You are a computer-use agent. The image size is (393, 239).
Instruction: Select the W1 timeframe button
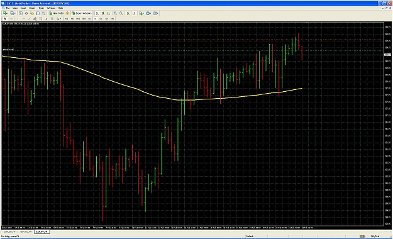[107, 19]
